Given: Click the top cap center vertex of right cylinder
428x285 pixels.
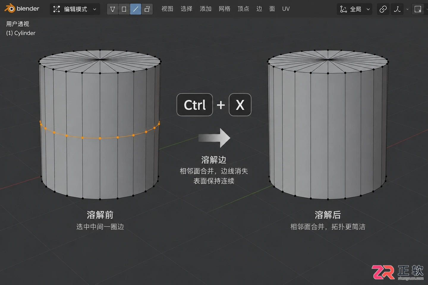Looking at the screenshot, I should point(328,59).
